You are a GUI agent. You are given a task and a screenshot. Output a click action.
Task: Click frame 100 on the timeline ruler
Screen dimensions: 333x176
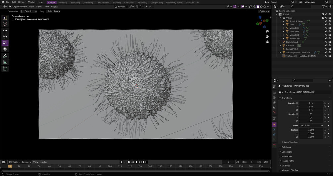110,166
